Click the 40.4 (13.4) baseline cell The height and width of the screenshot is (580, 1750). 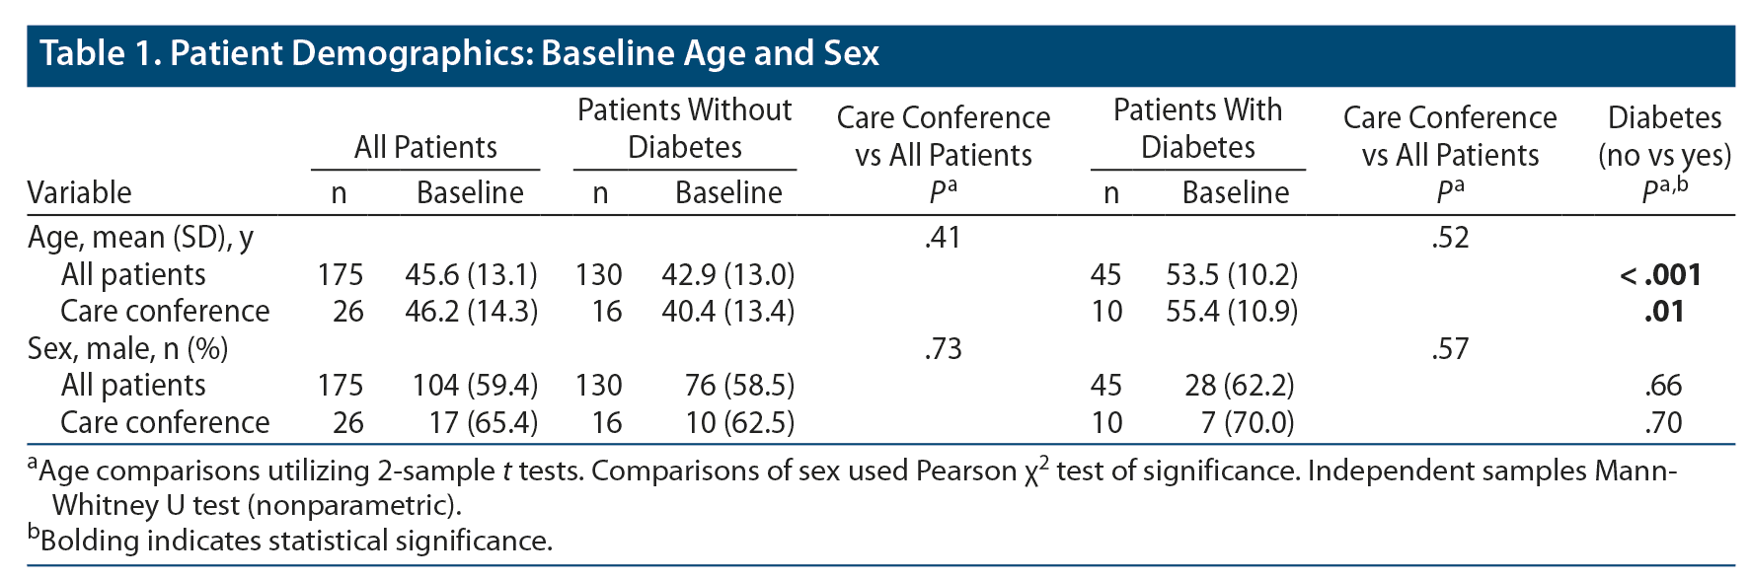(727, 312)
